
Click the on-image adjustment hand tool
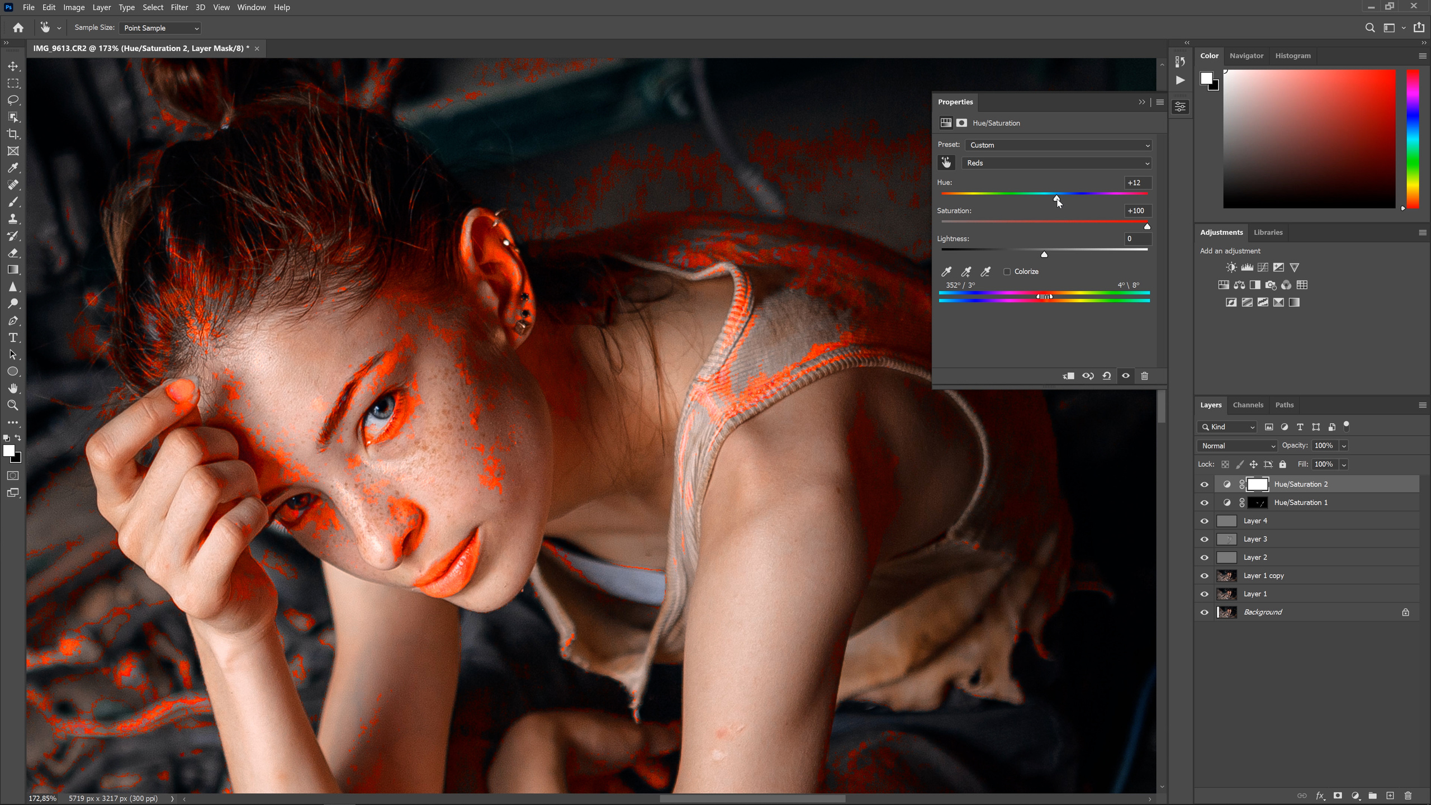(946, 163)
